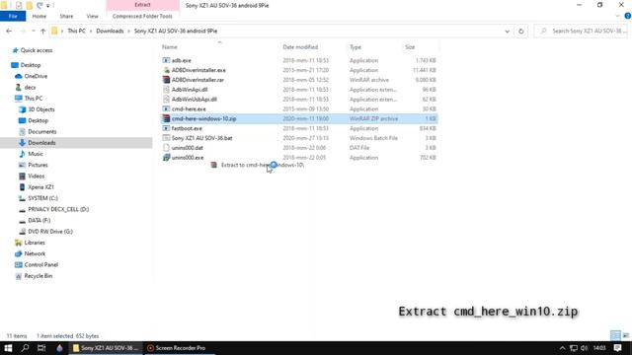This screenshot has height=355, width=632.
Task: Click Downloads in the address breadcrumb
Action: tap(110, 31)
